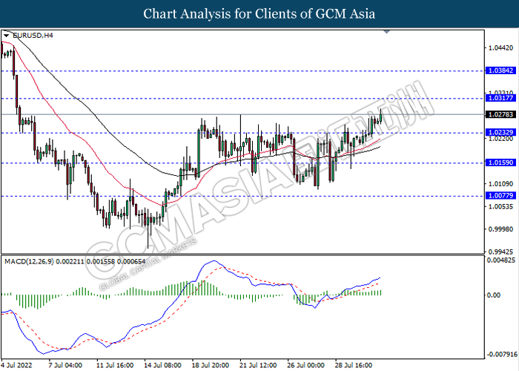Click the MACD 0.004825 scale value
The width and height of the screenshot is (519, 371).
(x=500, y=260)
